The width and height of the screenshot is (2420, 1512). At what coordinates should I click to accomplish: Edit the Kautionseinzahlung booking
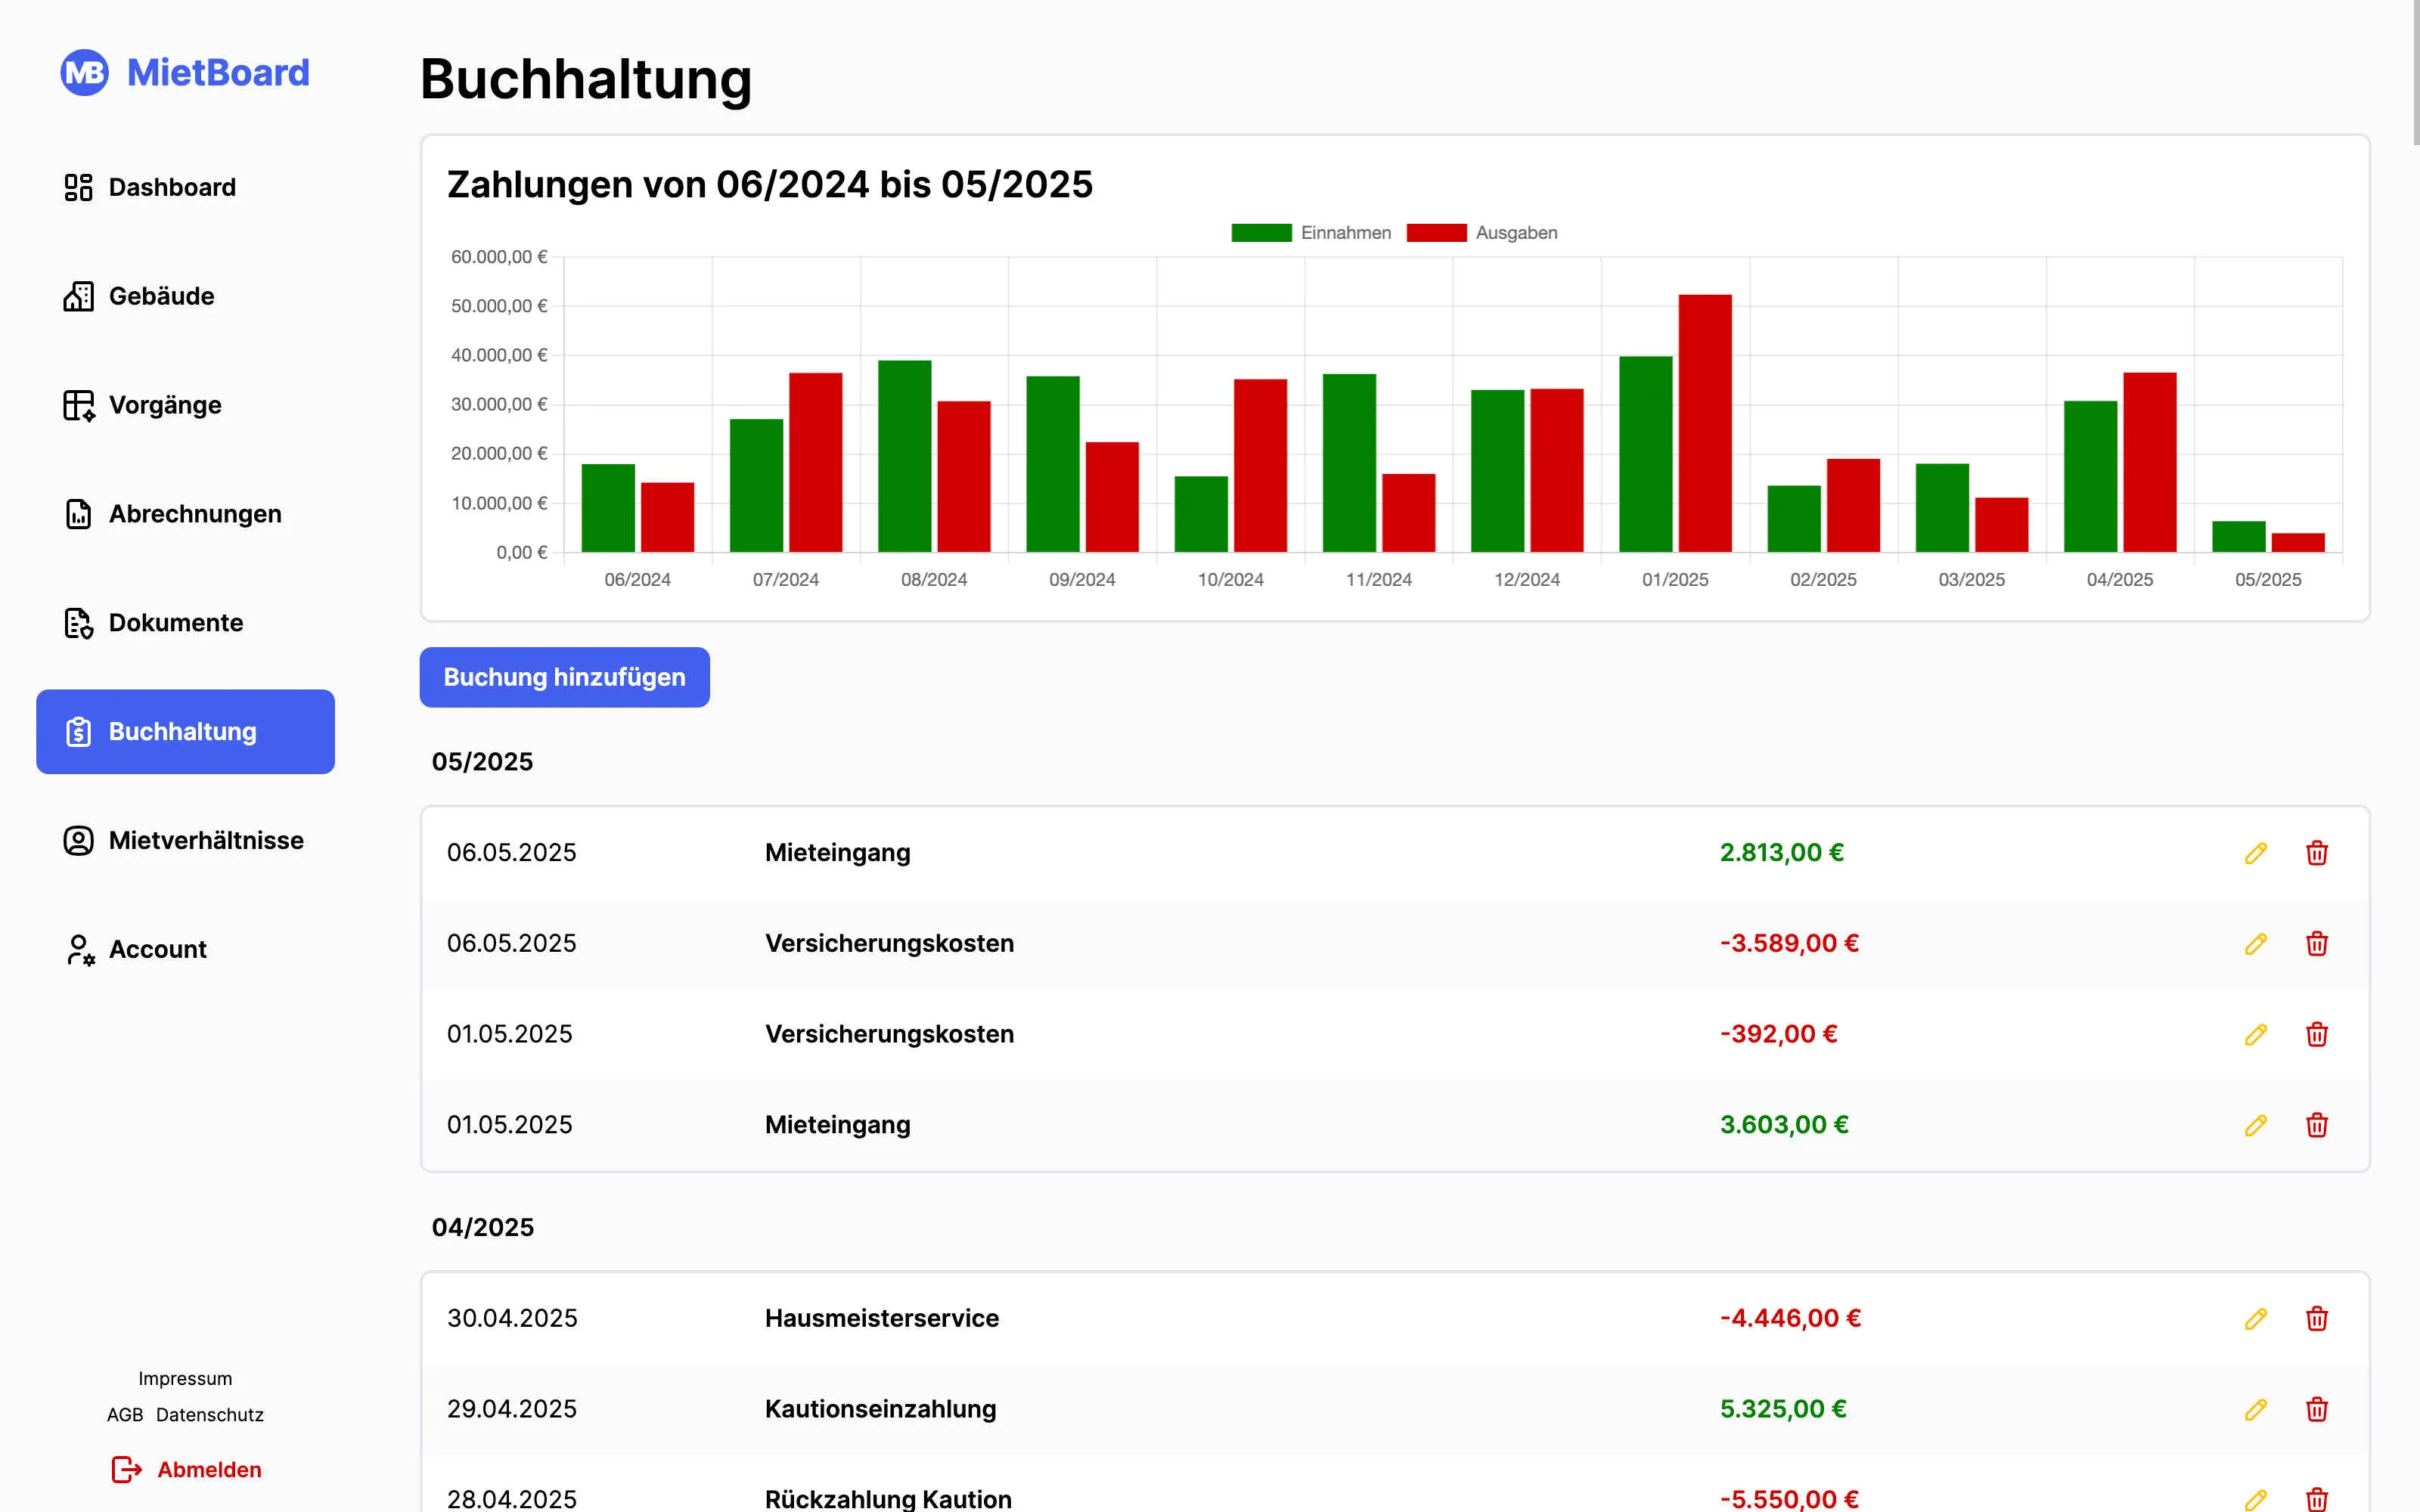pyautogui.click(x=2255, y=1409)
